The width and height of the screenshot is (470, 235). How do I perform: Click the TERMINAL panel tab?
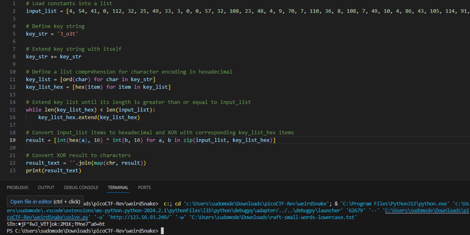coord(118,187)
